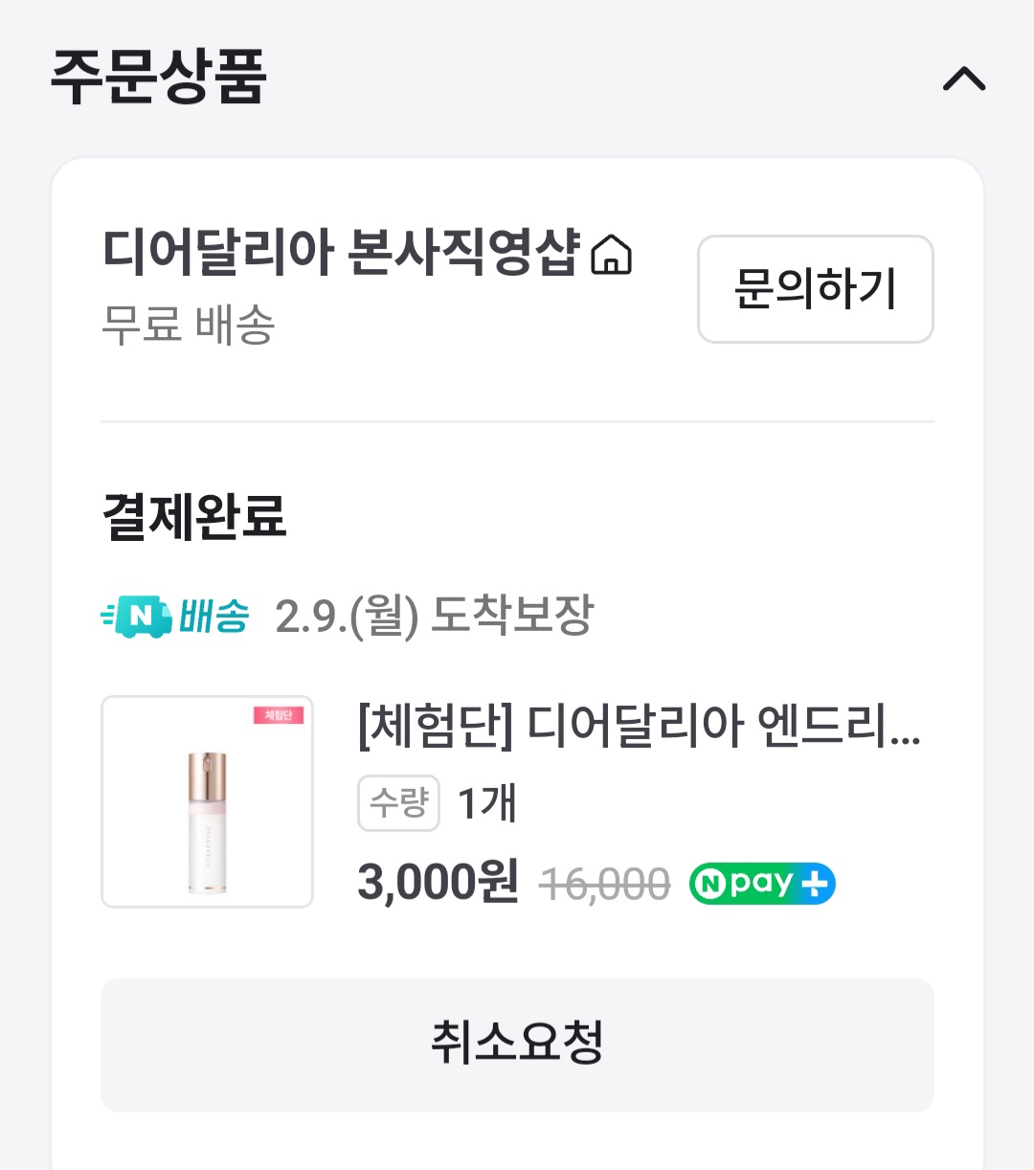The height and width of the screenshot is (1170, 1034).
Task: Click the 1개 quantity value
Action: (x=487, y=803)
